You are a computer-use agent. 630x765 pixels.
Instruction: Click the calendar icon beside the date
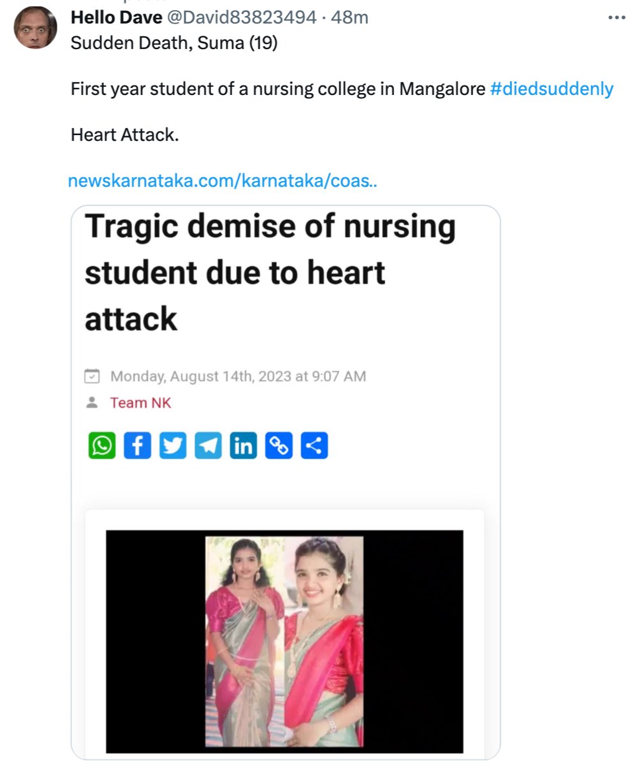click(x=92, y=376)
